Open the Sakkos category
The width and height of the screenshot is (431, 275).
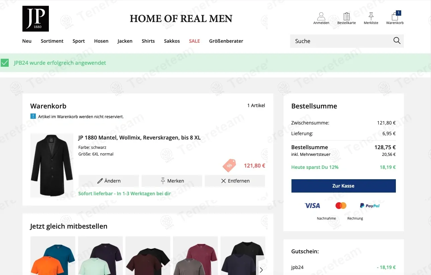172,41
